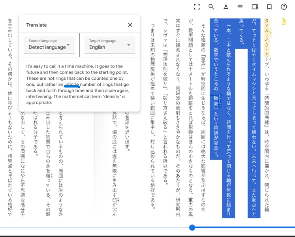This screenshot has width=295, height=237.
Task: Click the highlighted タイムライク・カーブ text
Action: click(267, 38)
